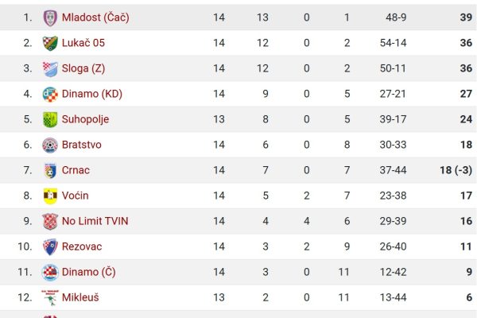Open the Lukač 05 team link
The image size is (477, 318).
click(83, 43)
